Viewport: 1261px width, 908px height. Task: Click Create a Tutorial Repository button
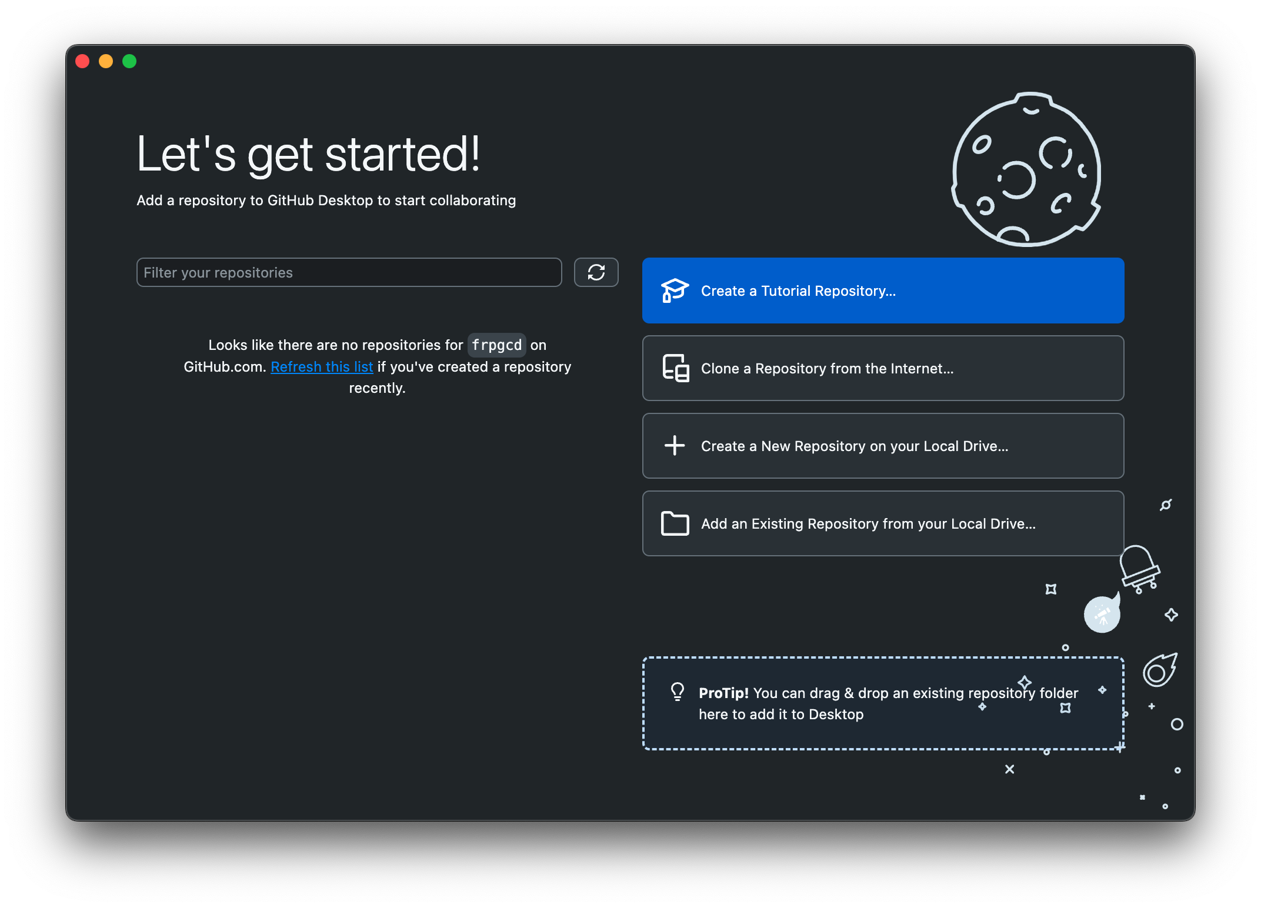click(883, 291)
